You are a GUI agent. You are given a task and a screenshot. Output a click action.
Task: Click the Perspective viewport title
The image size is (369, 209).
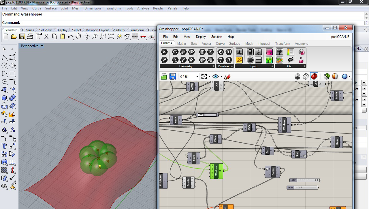(29, 46)
